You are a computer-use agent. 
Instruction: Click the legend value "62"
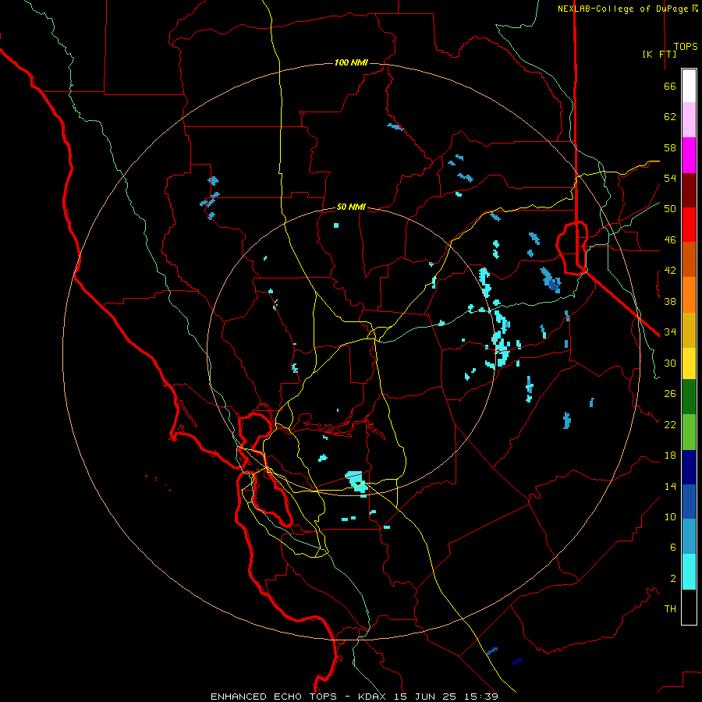tap(670, 117)
